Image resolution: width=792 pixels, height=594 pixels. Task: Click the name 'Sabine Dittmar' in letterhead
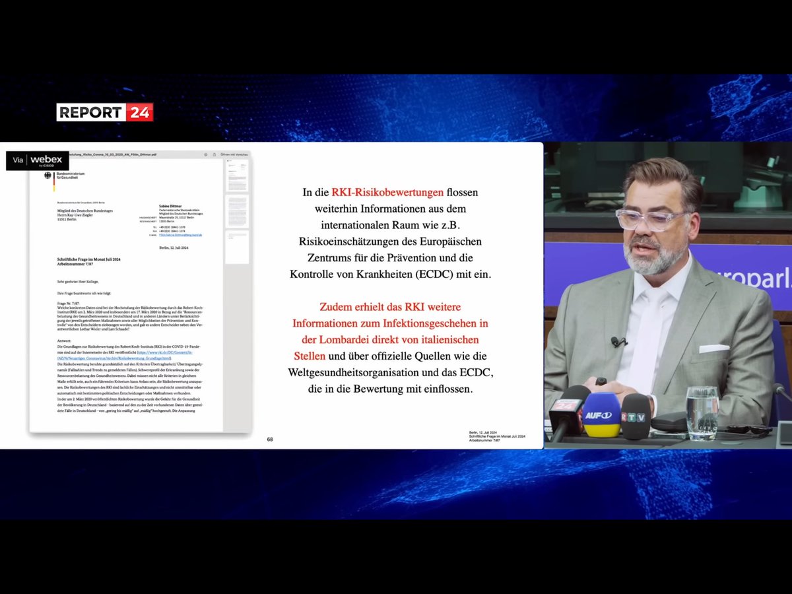(x=170, y=206)
